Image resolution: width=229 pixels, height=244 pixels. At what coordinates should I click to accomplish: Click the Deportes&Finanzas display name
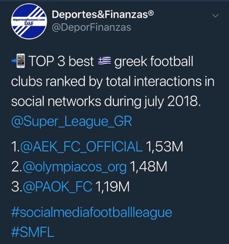coord(103,14)
